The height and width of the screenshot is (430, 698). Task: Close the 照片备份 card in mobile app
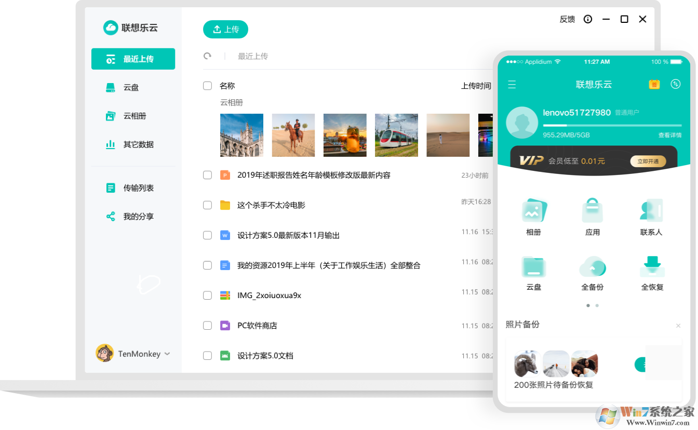(678, 326)
